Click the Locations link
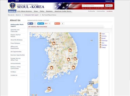This screenshot has width=130, height=96. [x=109, y=11]
